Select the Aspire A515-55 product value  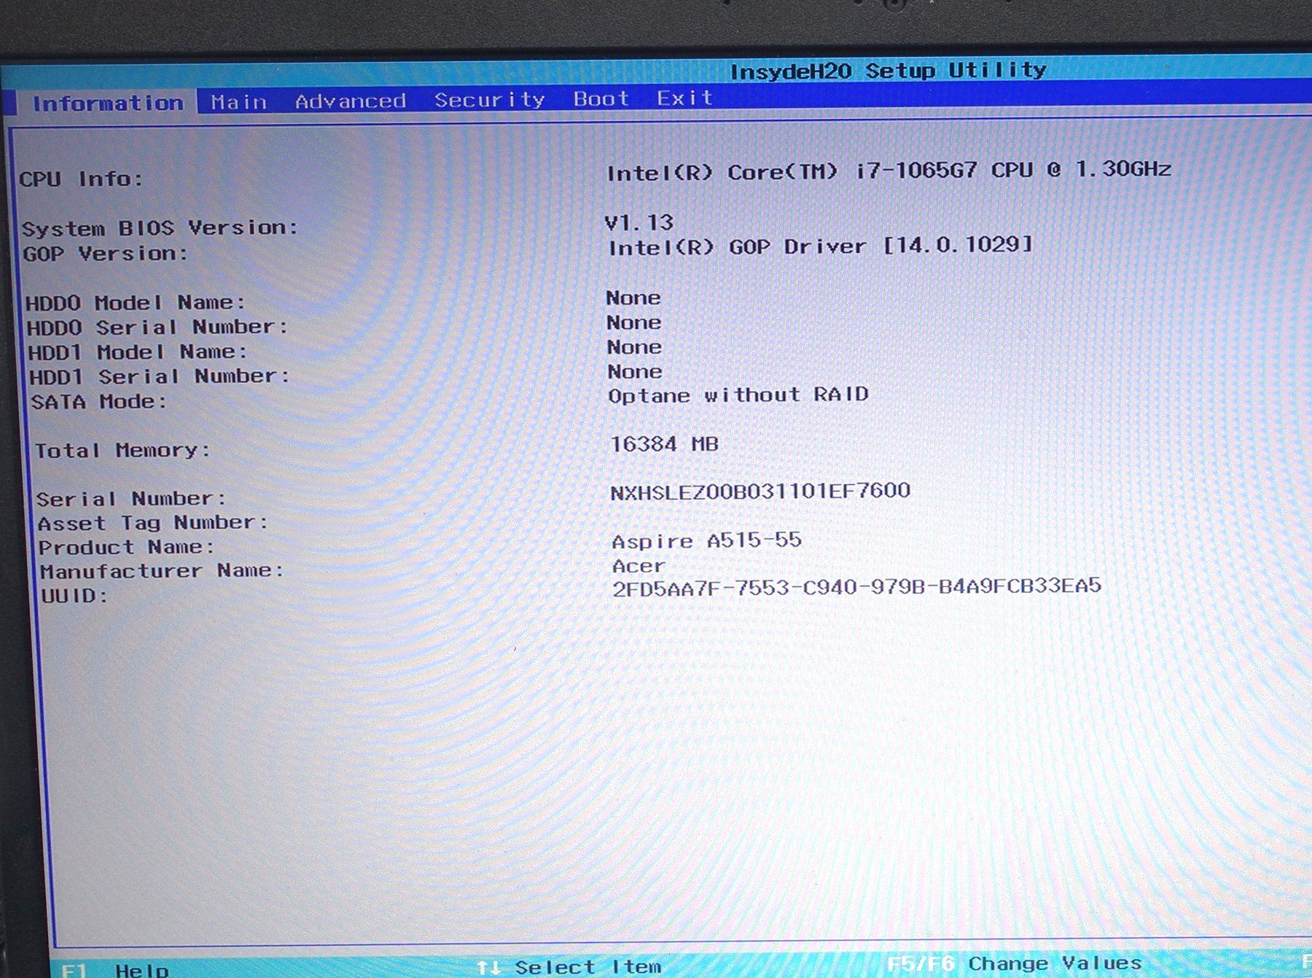[x=706, y=541]
